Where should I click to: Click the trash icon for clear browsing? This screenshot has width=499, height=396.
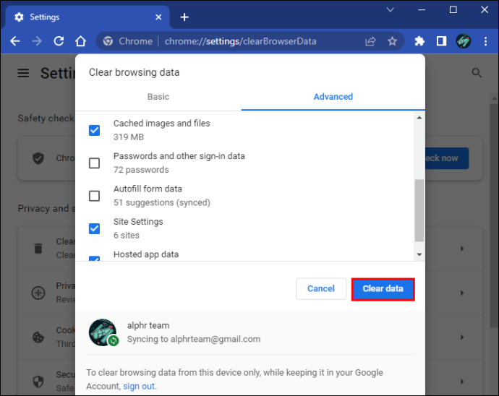click(38, 249)
